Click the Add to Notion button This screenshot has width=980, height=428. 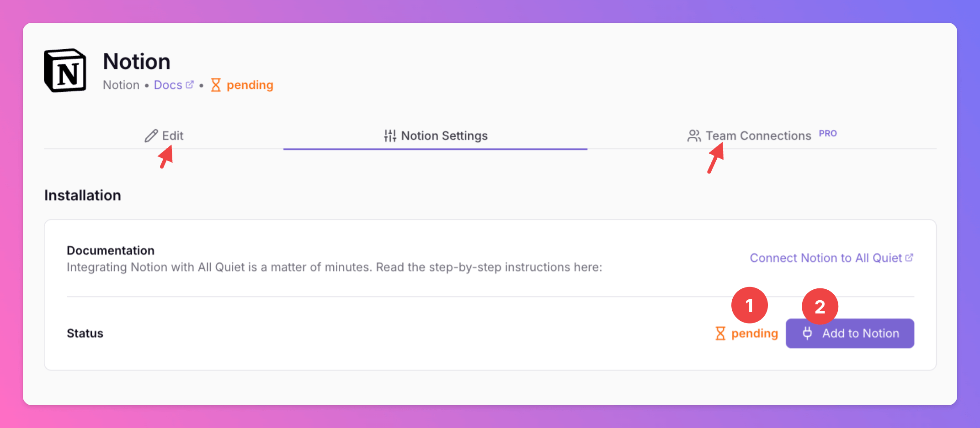[850, 333]
